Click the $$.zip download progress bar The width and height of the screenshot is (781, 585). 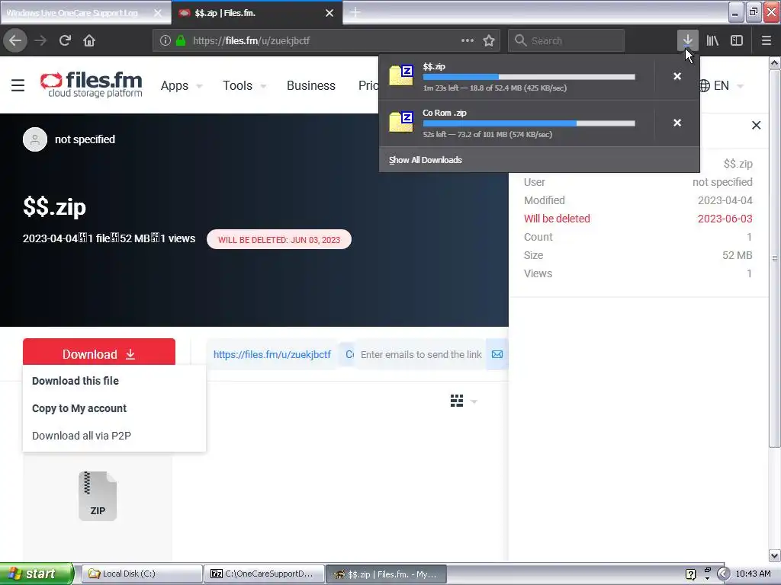529,77
